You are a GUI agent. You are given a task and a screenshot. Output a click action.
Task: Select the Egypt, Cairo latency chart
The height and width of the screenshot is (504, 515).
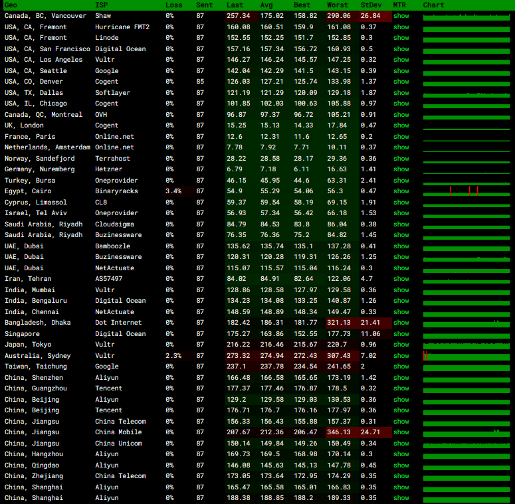(x=466, y=191)
